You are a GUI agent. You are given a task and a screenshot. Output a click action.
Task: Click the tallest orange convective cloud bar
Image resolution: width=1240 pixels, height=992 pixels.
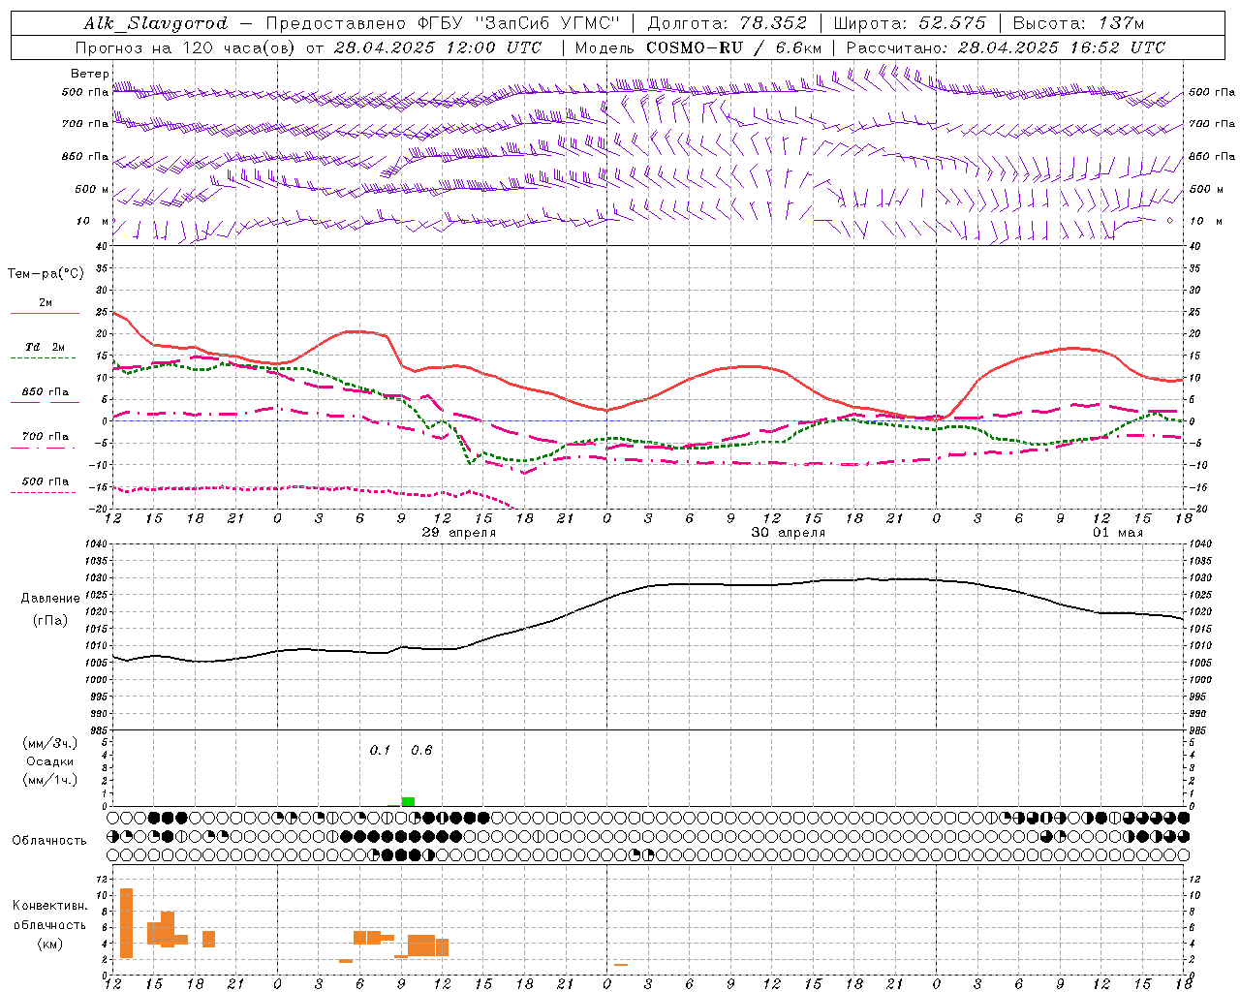[126, 923]
